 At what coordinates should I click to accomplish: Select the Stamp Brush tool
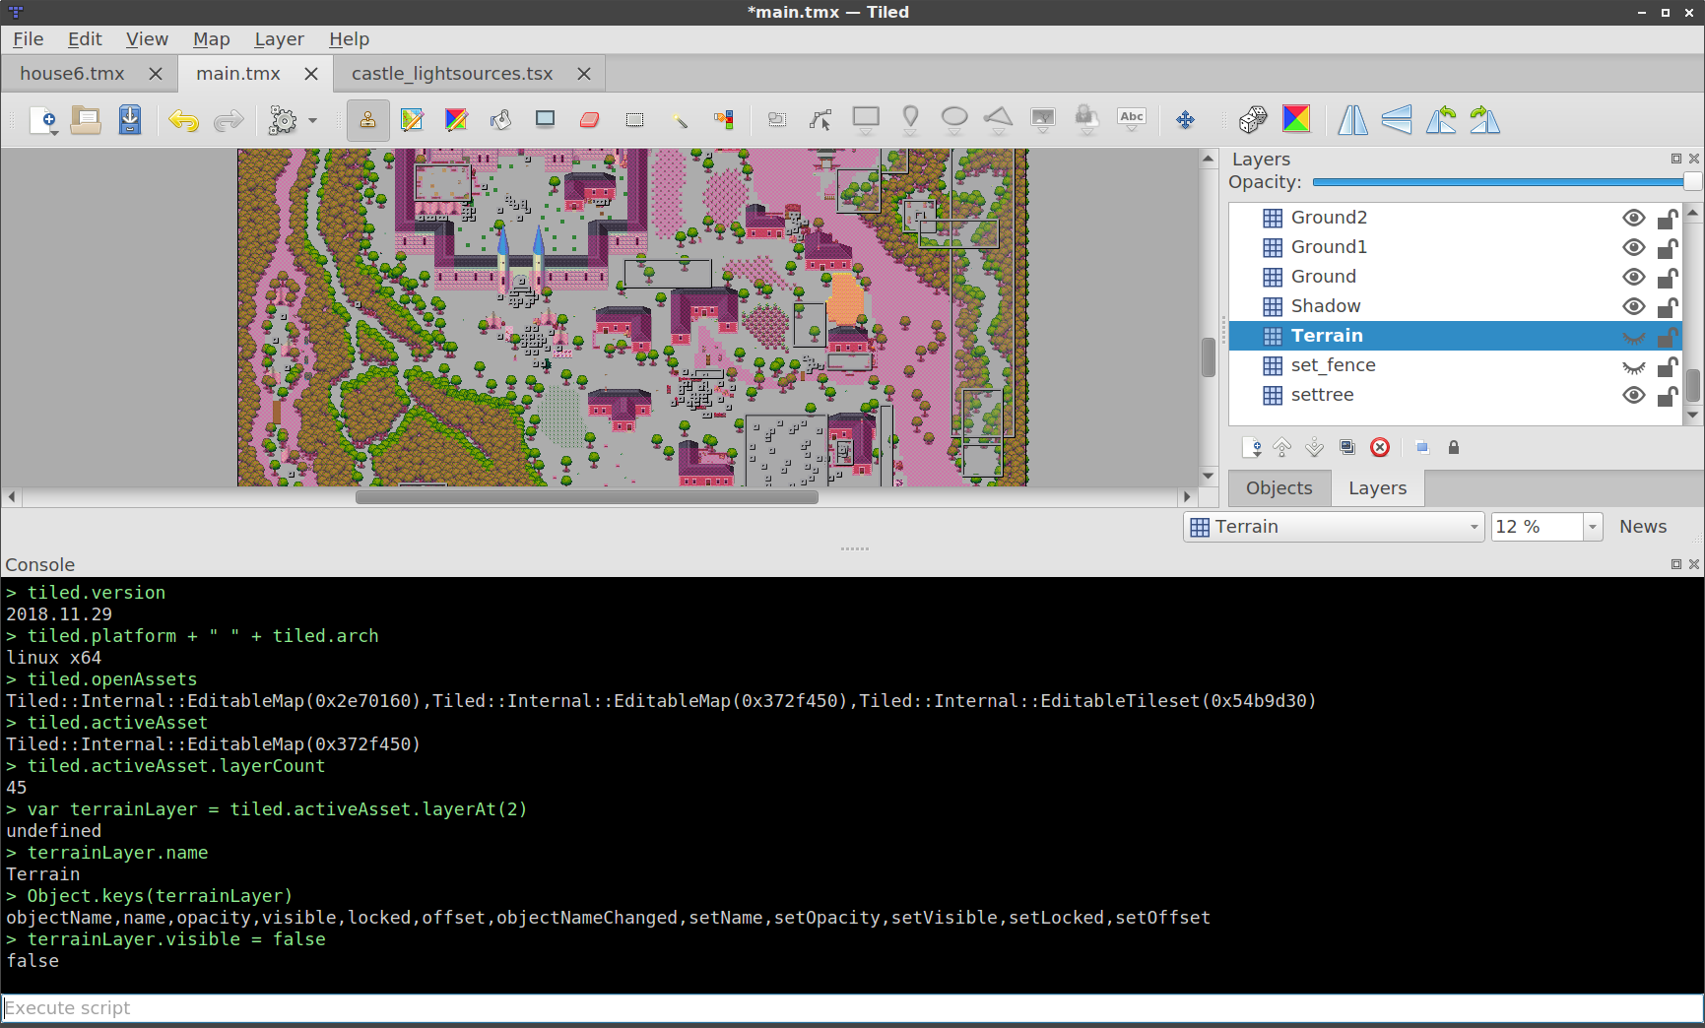click(x=367, y=120)
